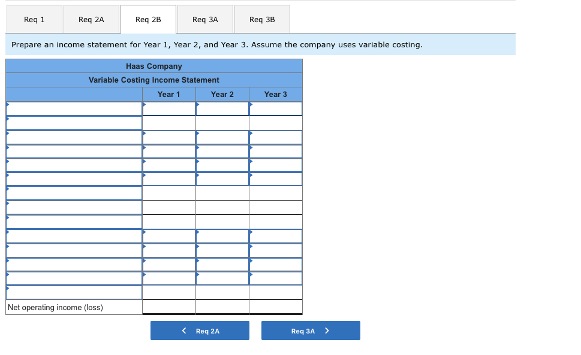The height and width of the screenshot is (355, 581).
Task: Click the Year 1 column header
Action: (x=169, y=95)
